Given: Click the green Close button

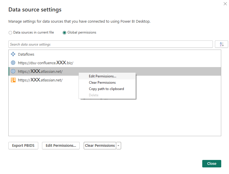Looking at the screenshot, I should tap(211, 163).
